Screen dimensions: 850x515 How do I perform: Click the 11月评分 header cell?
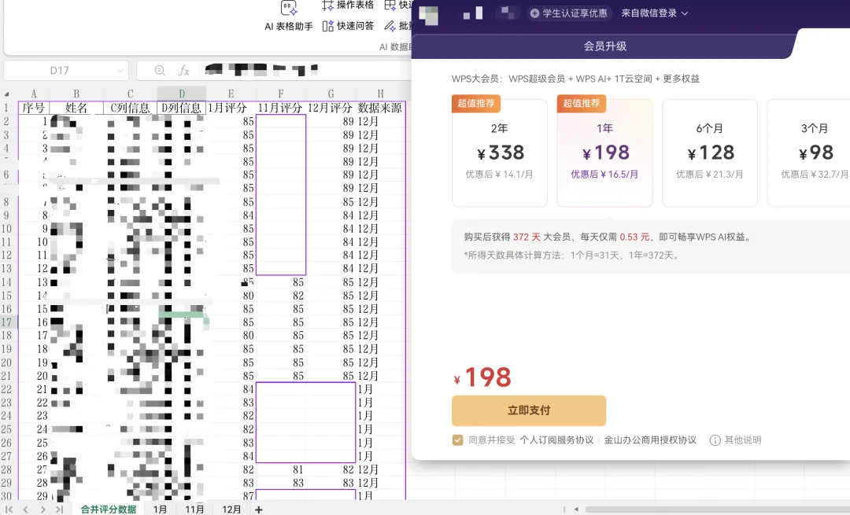pyautogui.click(x=281, y=108)
